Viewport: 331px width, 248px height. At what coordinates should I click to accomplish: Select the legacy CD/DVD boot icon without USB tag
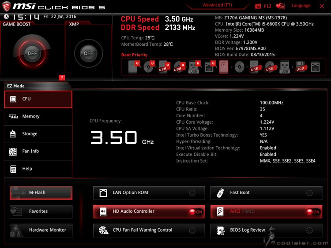pos(239,67)
